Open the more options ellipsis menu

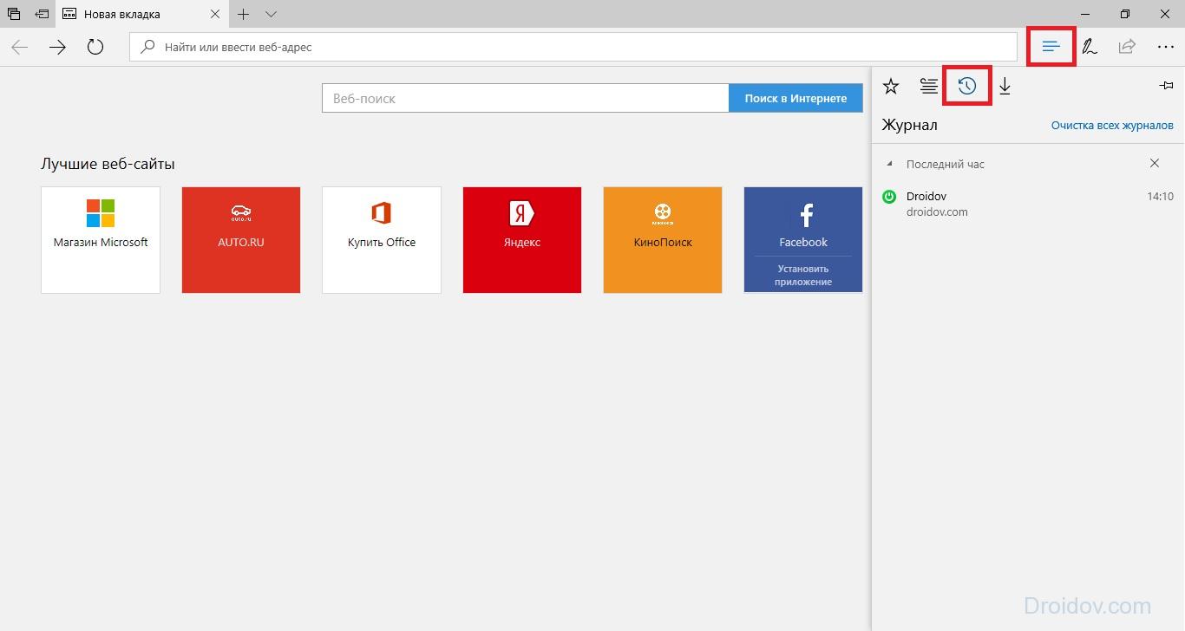1165,47
